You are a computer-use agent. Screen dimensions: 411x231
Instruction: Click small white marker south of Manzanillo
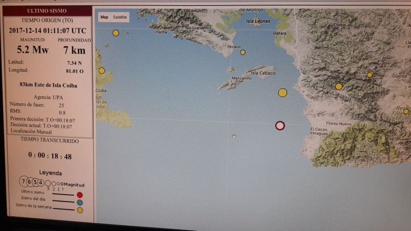234,136
